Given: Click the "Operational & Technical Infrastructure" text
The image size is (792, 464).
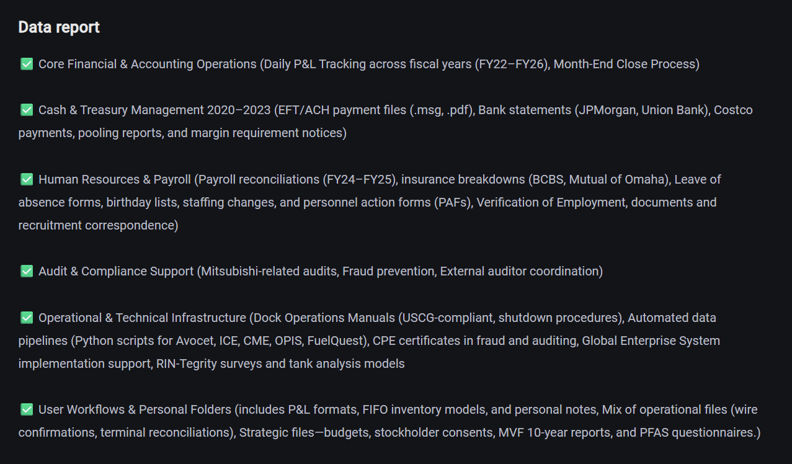Looking at the screenshot, I should 142,318.
